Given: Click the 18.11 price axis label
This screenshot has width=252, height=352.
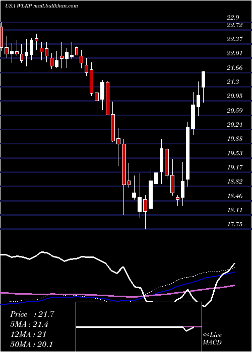Looking at the screenshot, I should 235,210.
